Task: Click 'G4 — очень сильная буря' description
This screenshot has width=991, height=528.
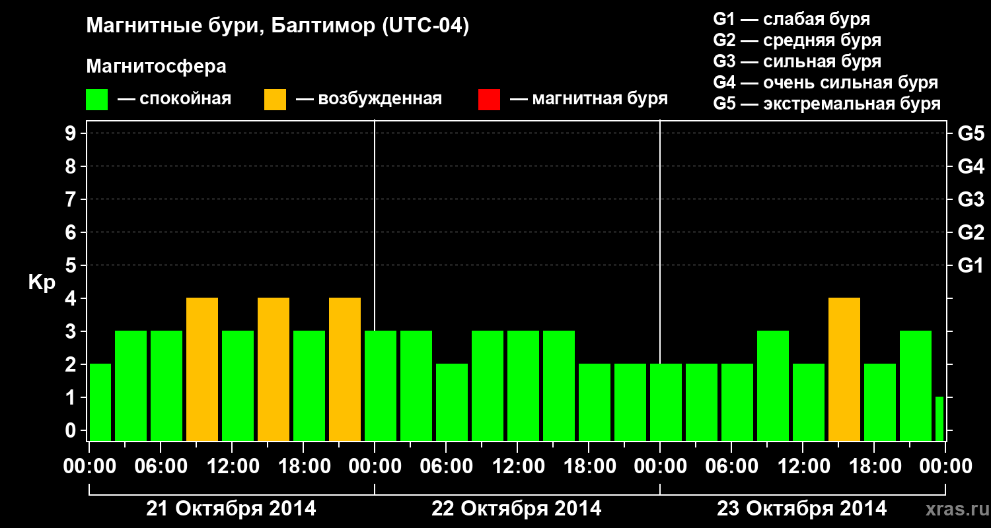Action: [825, 82]
